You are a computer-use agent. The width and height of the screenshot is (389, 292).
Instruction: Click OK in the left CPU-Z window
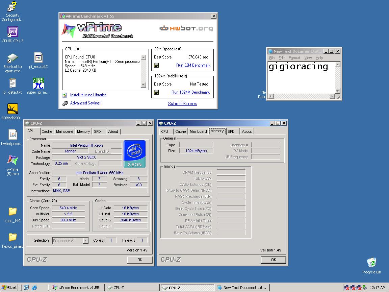click(x=140, y=260)
